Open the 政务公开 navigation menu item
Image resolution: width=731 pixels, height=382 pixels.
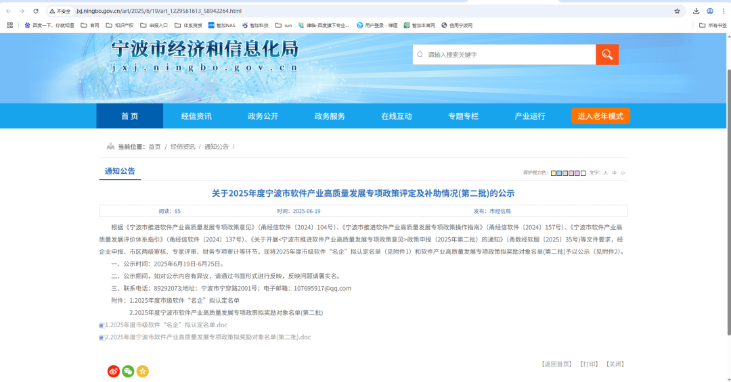point(263,116)
